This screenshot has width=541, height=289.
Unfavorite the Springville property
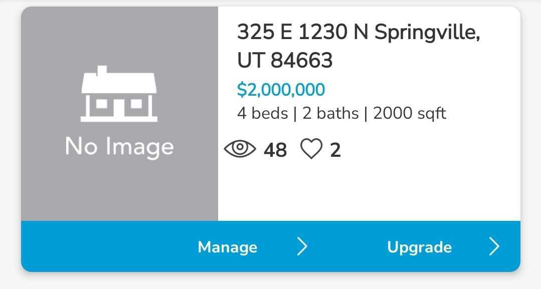312,149
